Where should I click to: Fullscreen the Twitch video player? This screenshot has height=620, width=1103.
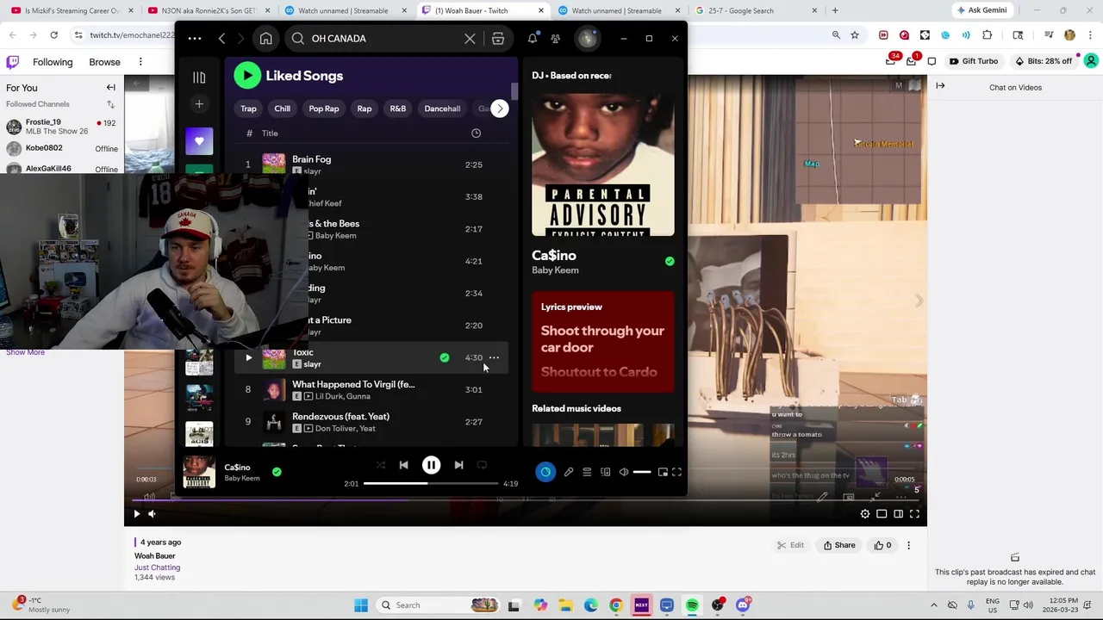pos(914,514)
